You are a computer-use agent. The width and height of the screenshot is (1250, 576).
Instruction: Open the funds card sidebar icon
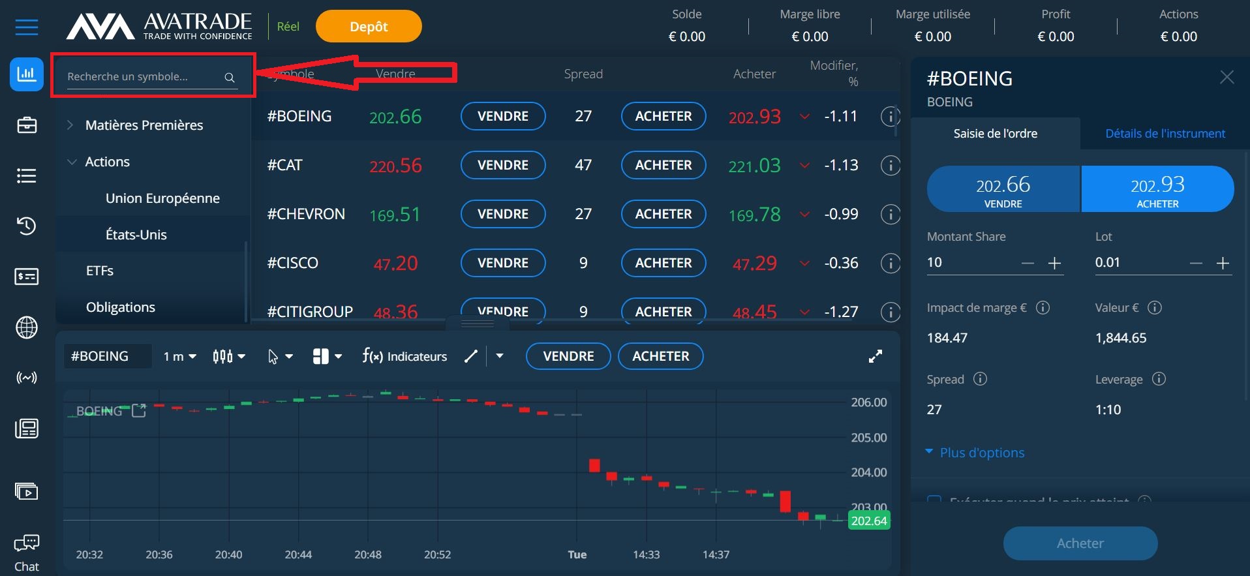[27, 277]
